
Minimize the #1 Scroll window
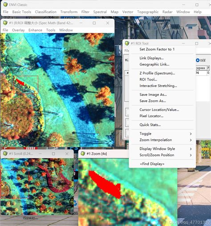click(x=41, y=154)
